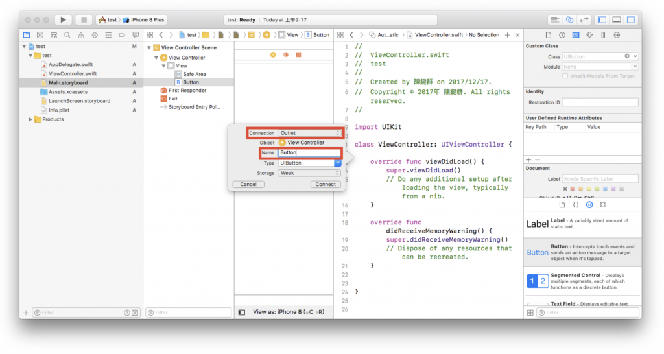Switch to the Standard editor

click(x=554, y=20)
